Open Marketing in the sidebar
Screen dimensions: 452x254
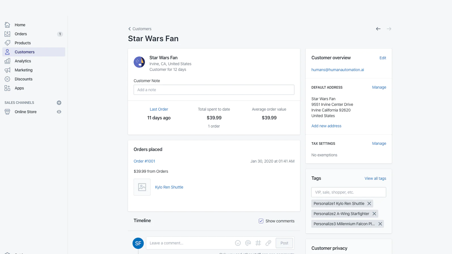(34, 70)
